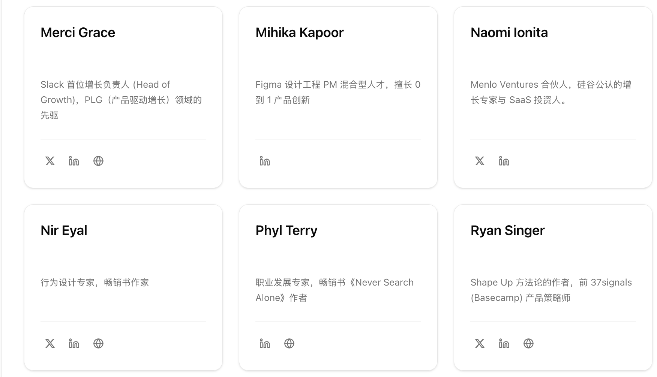Open Merci Grace's X profile icon
The height and width of the screenshot is (377, 657).
(50, 161)
